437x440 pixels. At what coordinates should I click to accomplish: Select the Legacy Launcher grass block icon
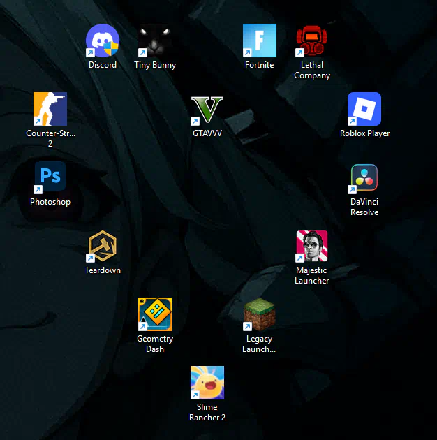tap(260, 314)
